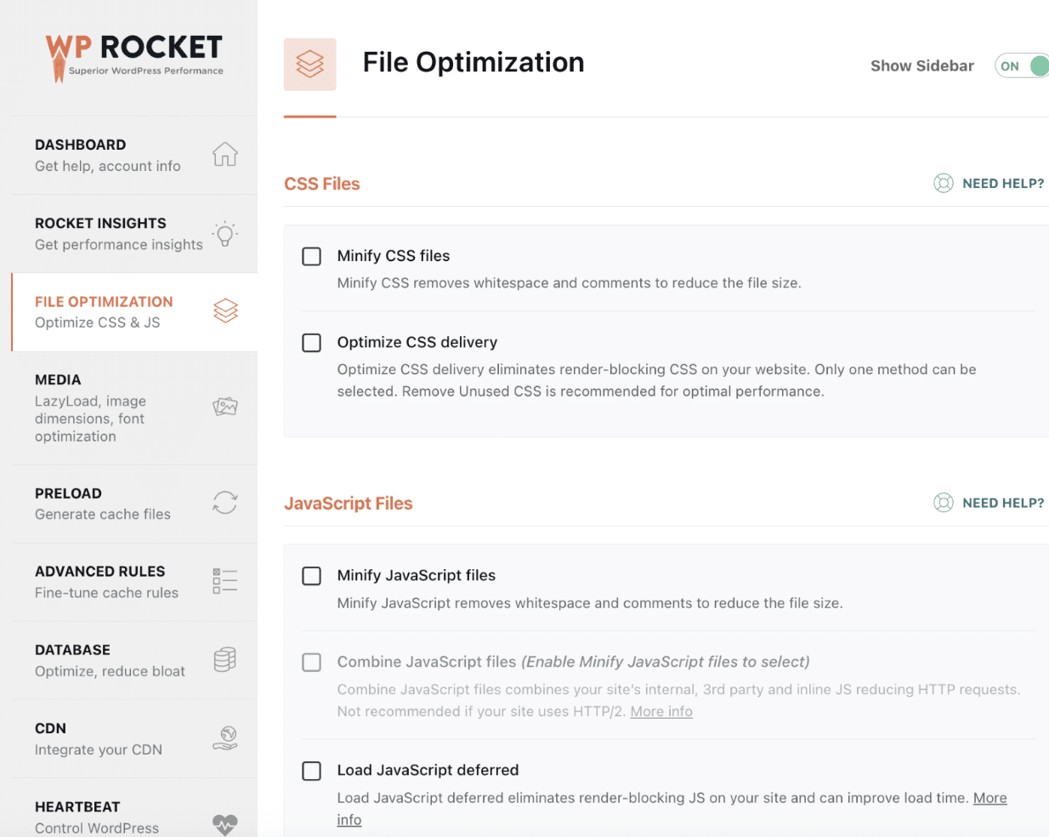Click the Advanced Rules checklist icon
The height and width of the screenshot is (837, 1049).
[225, 581]
